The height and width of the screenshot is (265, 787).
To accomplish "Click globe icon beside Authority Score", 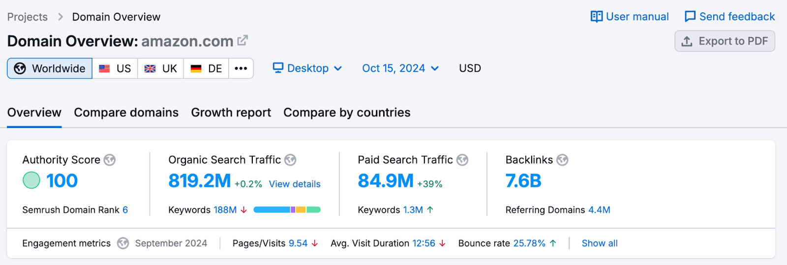I will point(110,160).
